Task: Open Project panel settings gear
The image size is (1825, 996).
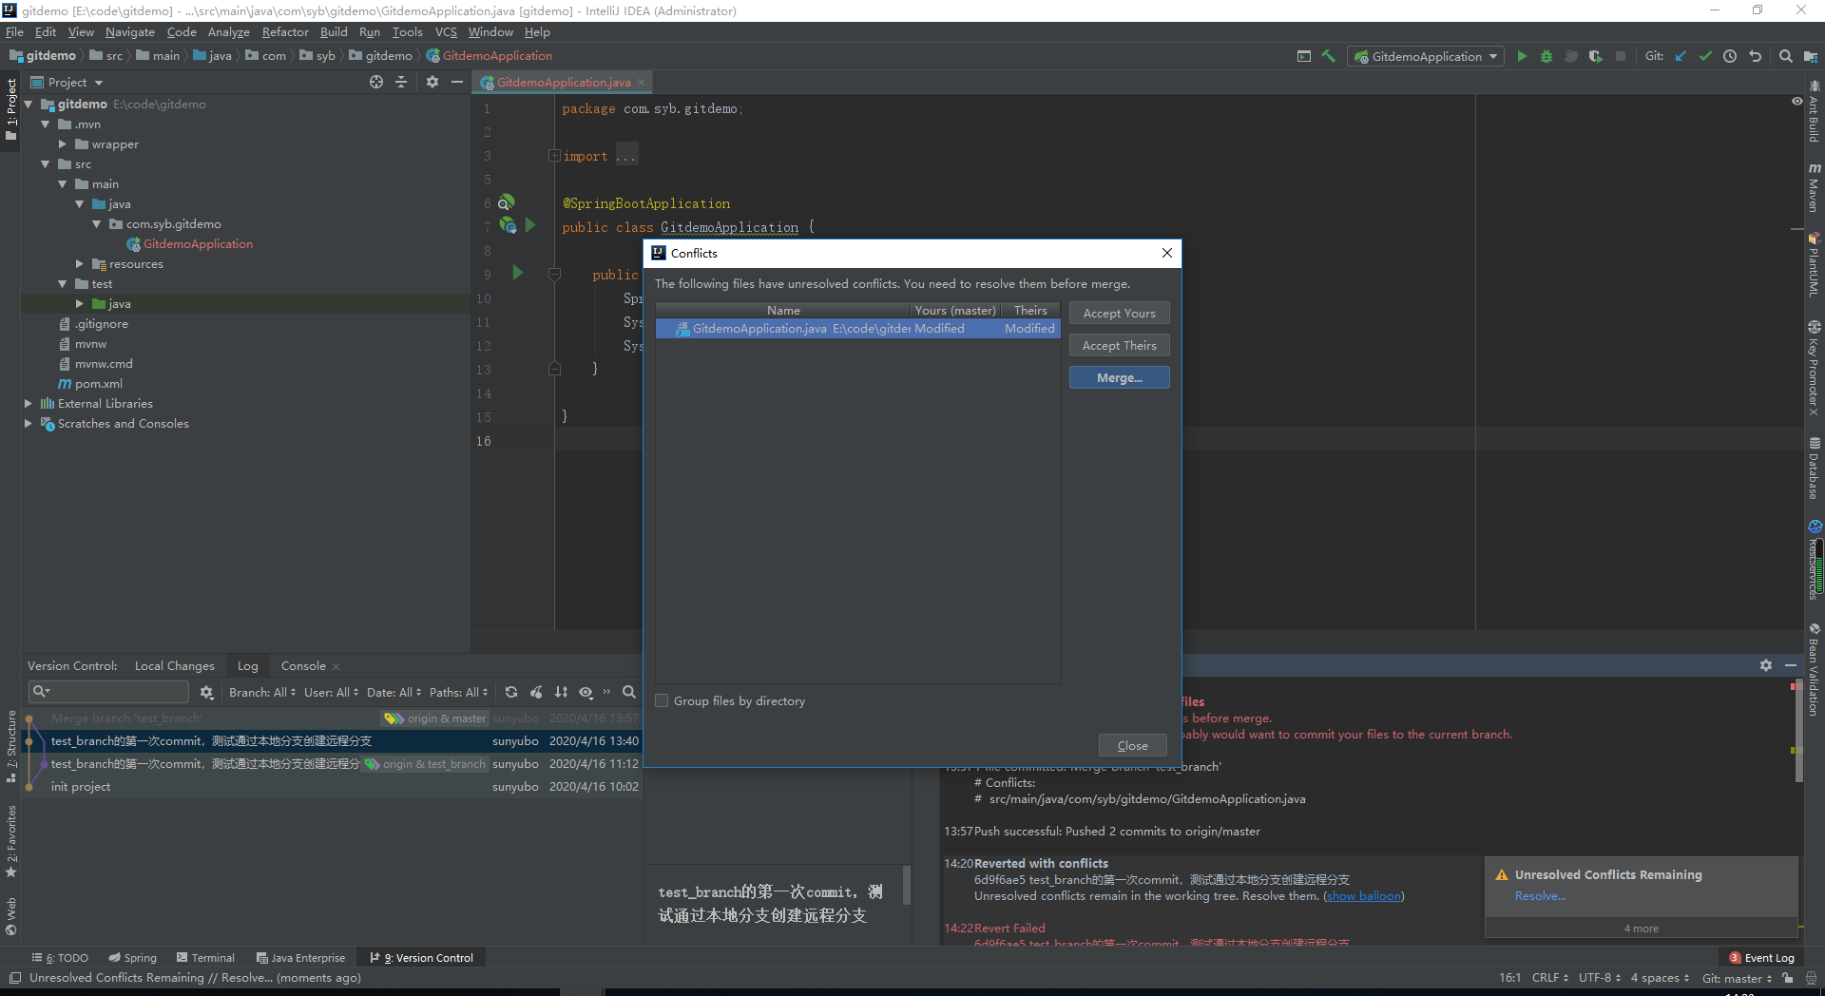Action: coord(432,82)
